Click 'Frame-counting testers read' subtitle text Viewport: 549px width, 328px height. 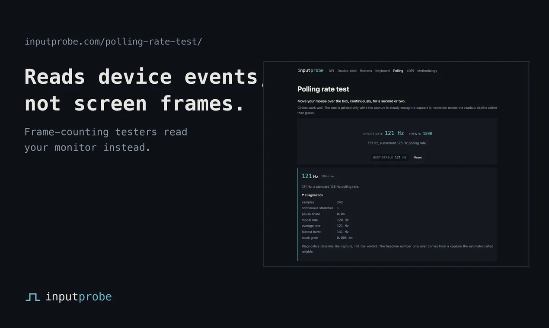click(x=106, y=132)
